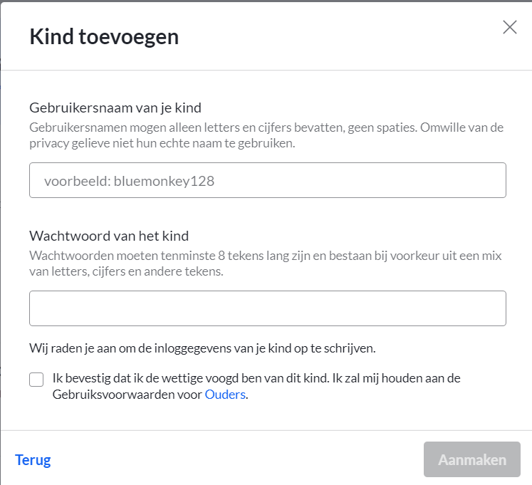Image resolution: width=532 pixels, height=485 pixels.
Task: Select the 'Kind toevoegen' heading text
Action: (x=104, y=36)
